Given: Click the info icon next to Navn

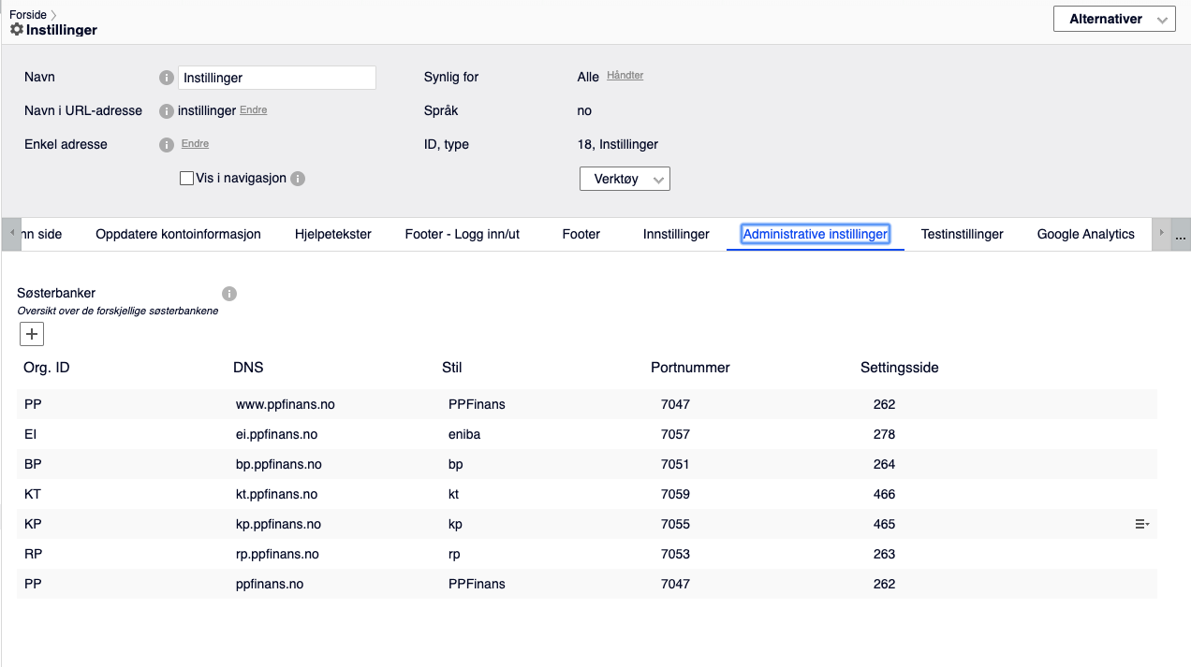Looking at the screenshot, I should (x=167, y=78).
